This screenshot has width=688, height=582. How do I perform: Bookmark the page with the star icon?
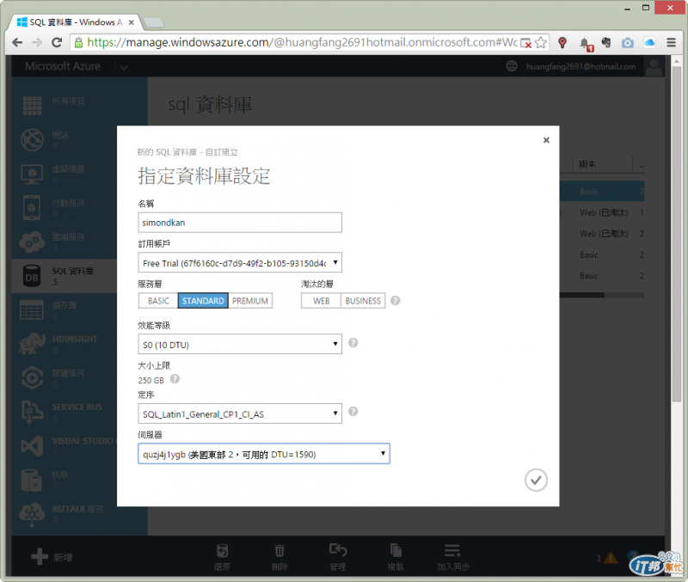541,42
